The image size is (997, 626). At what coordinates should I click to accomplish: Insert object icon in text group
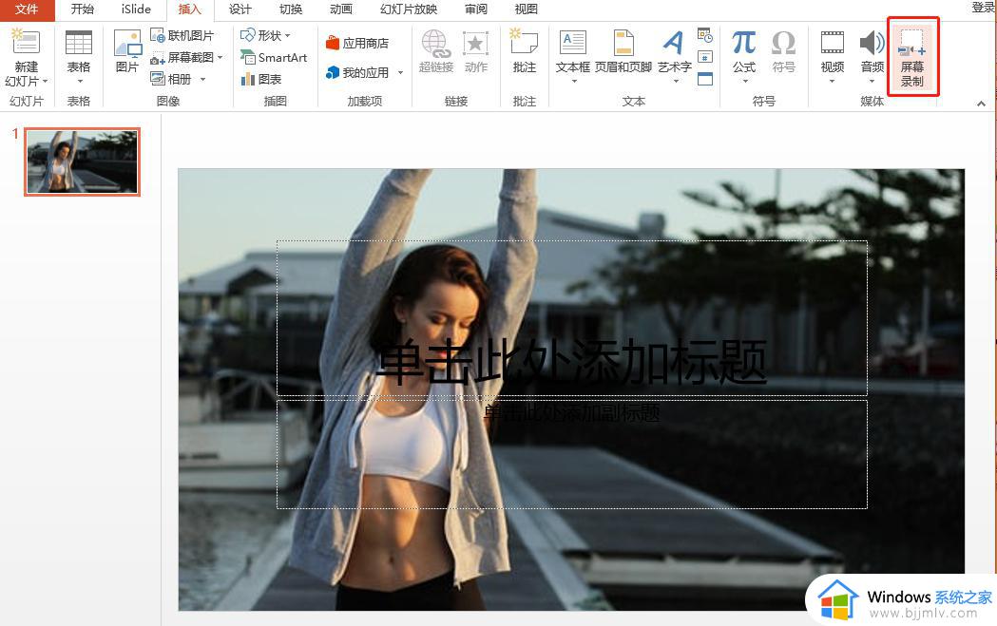point(705,79)
